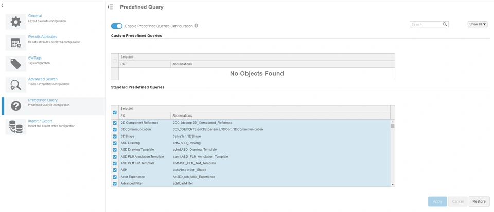
Task: Disable the Predefined Queries Configuration toggle
Action: [117, 26]
